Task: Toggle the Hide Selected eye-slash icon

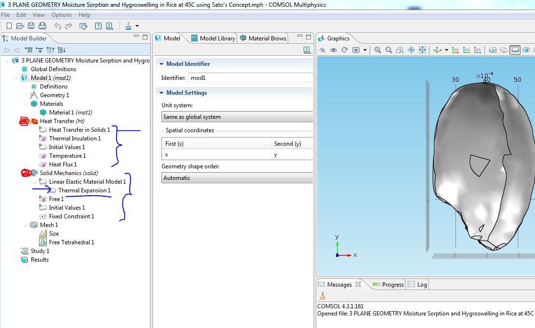Action: (x=323, y=50)
